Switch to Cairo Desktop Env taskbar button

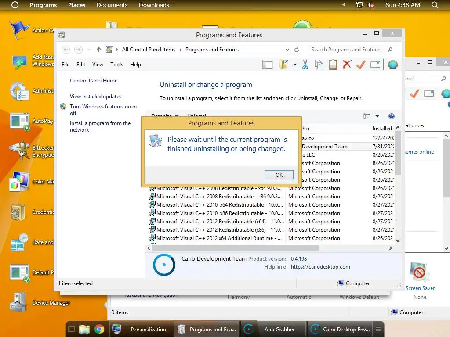coord(341,329)
